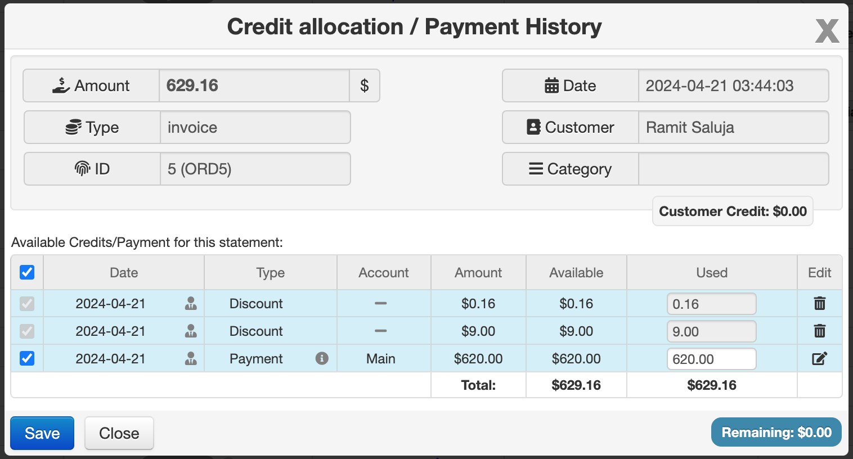
Task: Toggle checkbox of $9.00 Discount row
Action: (27, 331)
